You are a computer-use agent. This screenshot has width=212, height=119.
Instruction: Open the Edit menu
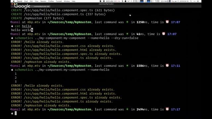click(x=31, y=1)
